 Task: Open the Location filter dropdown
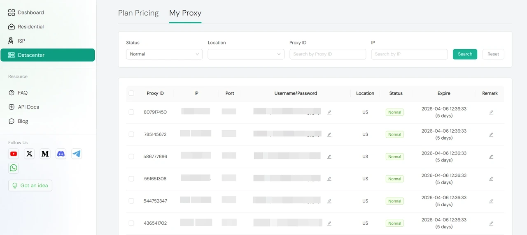246,54
